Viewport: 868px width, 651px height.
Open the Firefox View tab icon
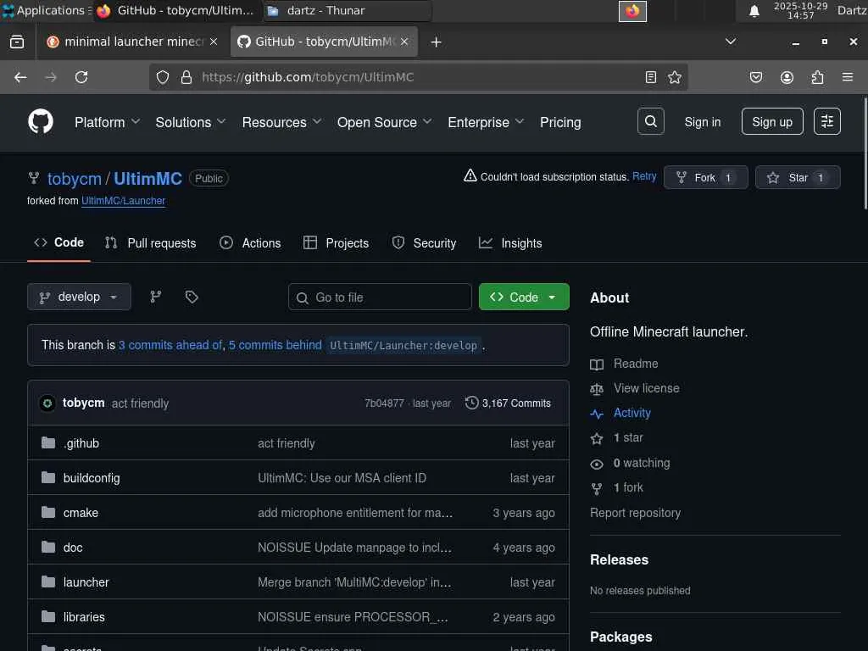(x=17, y=42)
